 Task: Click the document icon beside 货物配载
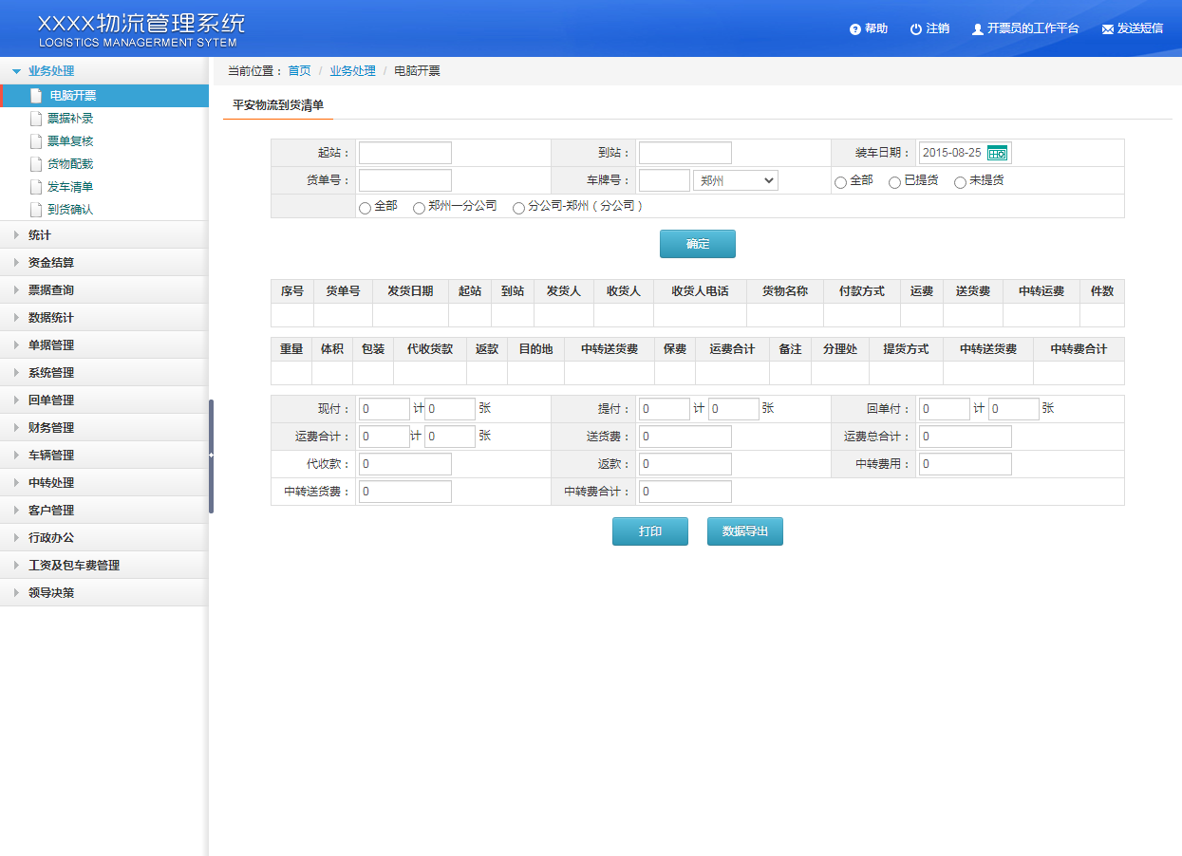(x=36, y=164)
